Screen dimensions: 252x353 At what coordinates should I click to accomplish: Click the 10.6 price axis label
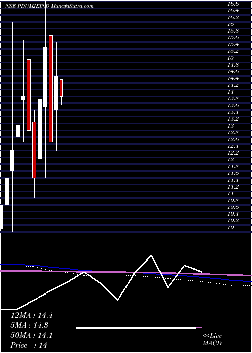point(233,207)
